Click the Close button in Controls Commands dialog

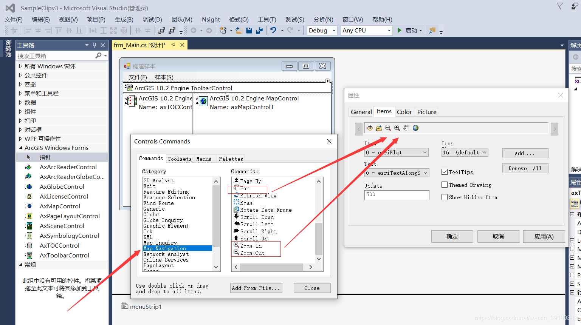[312, 288]
